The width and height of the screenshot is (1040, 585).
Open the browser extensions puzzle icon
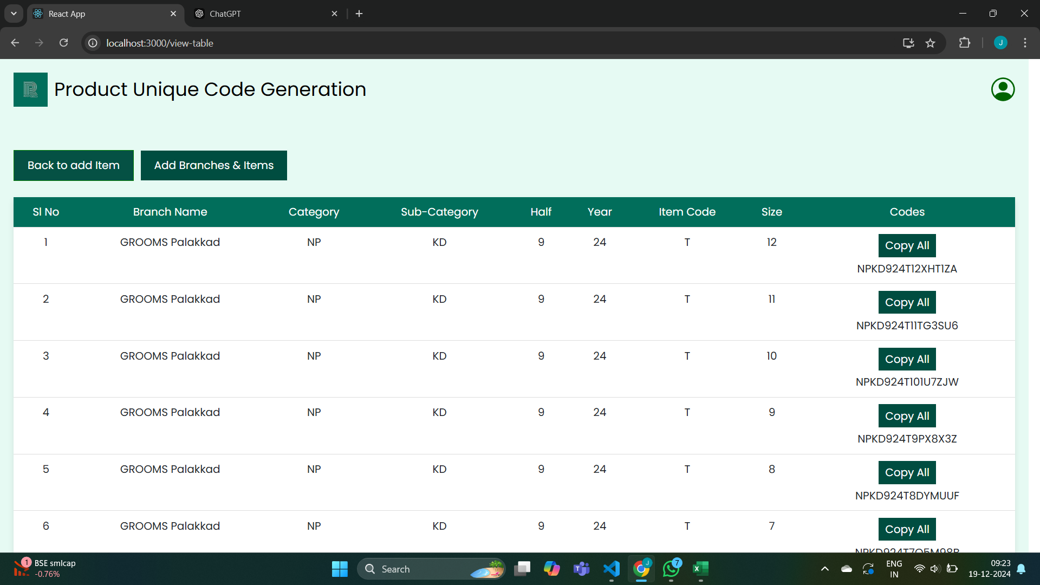(x=964, y=43)
